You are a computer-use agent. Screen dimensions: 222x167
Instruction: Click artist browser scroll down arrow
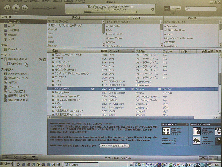(x=162, y=46)
